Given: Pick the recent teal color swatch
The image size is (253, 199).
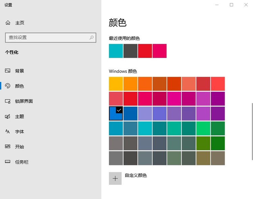Looking at the screenshot, I should [x=116, y=51].
